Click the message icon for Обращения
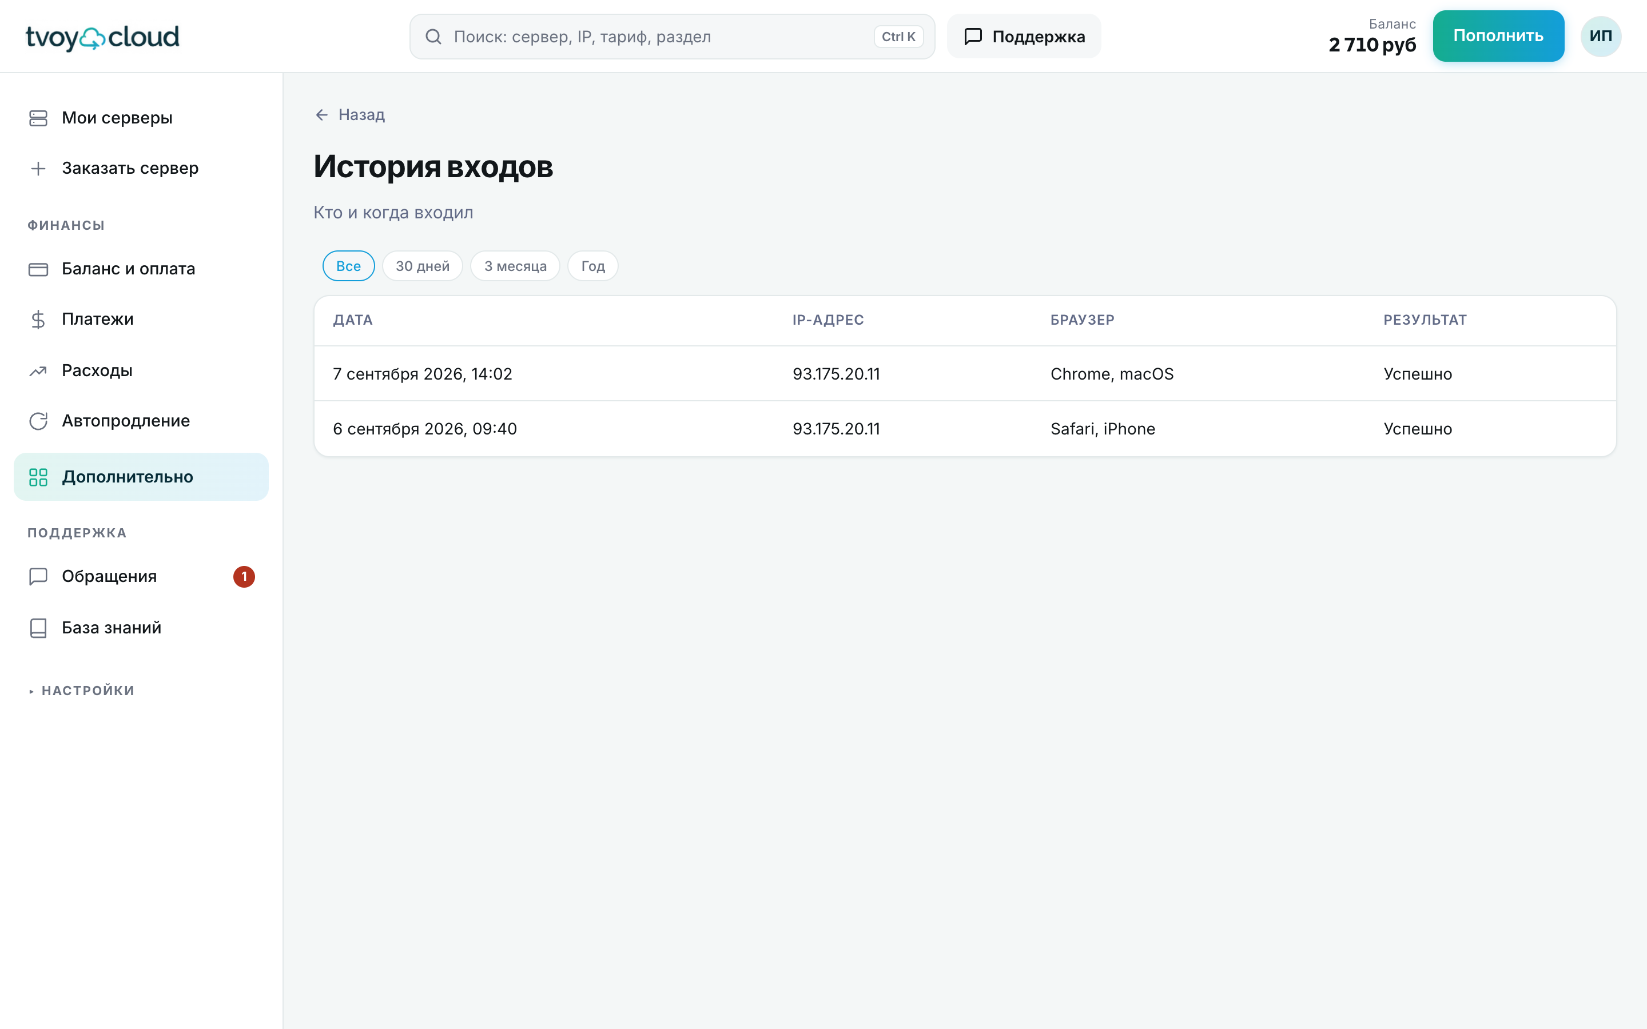The width and height of the screenshot is (1647, 1029). point(38,576)
